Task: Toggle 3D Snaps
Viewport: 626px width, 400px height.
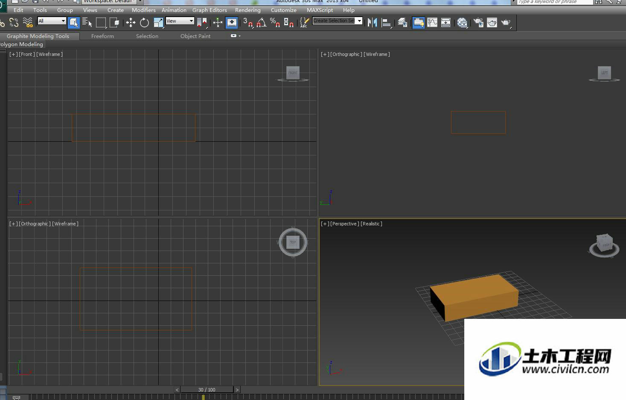Action: [248, 22]
